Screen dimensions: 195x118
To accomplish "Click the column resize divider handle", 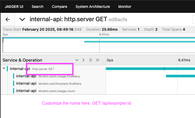I will [104, 63].
